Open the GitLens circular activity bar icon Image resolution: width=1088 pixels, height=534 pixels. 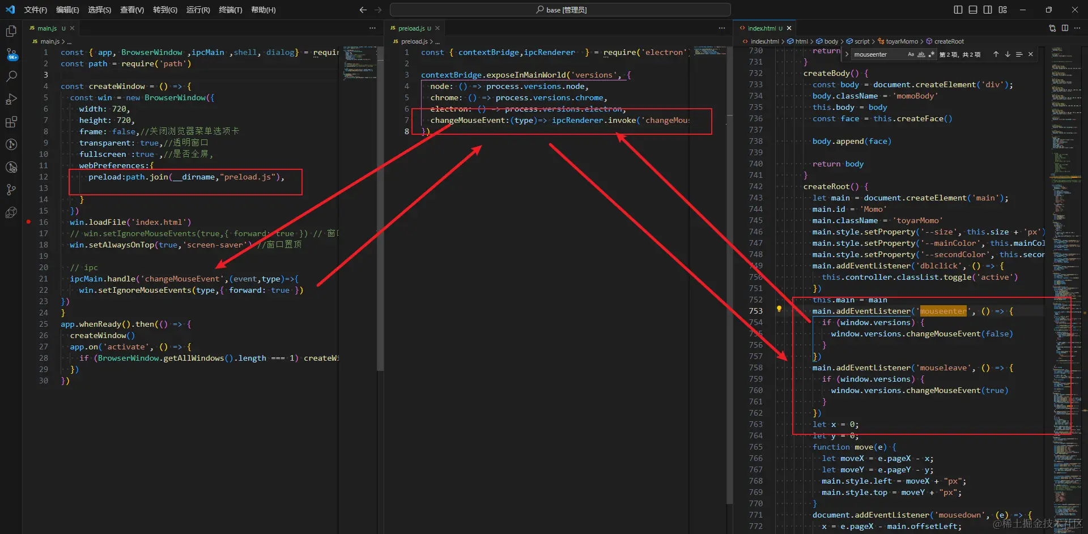11,144
